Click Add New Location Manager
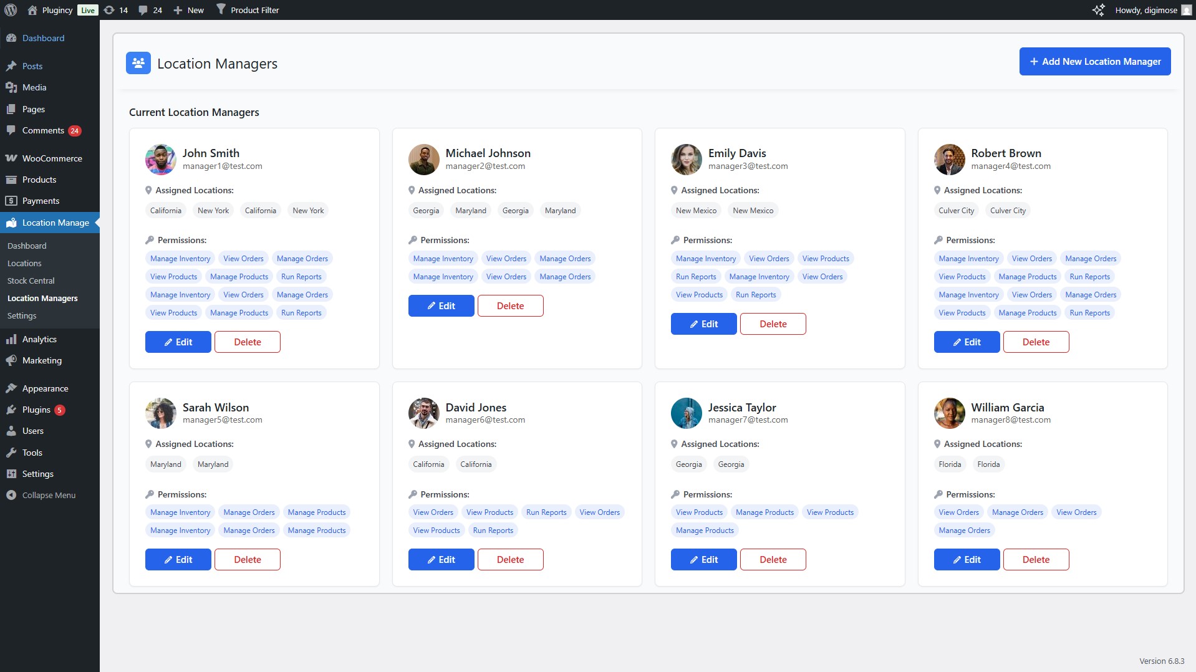Image resolution: width=1196 pixels, height=672 pixels. [1094, 61]
